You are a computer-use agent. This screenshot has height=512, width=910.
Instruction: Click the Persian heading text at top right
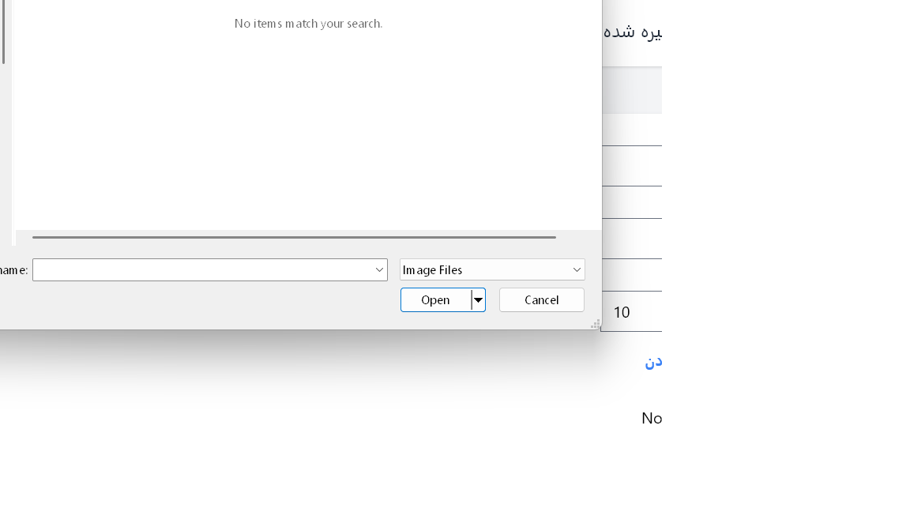tap(632, 32)
